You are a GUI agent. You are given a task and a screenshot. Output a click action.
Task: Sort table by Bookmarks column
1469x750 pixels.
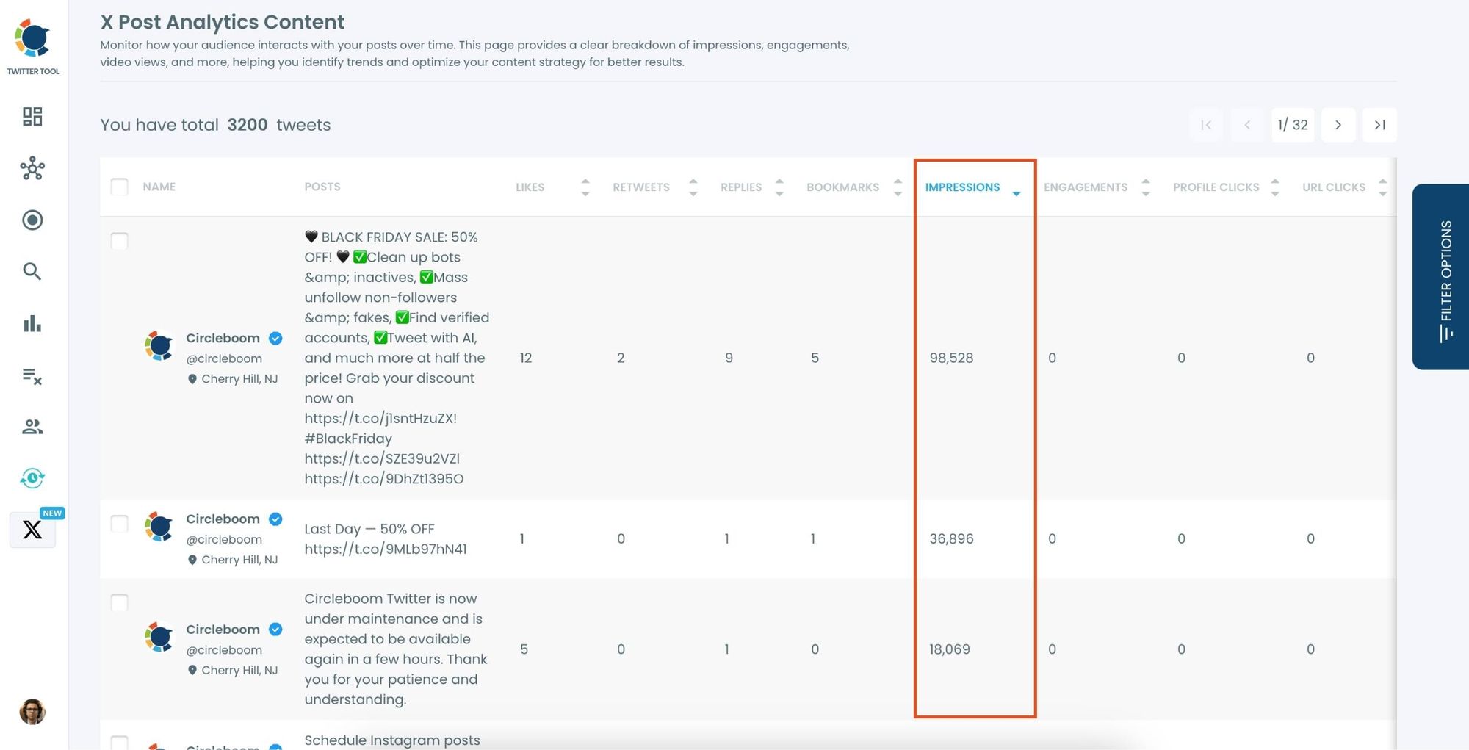[898, 187]
